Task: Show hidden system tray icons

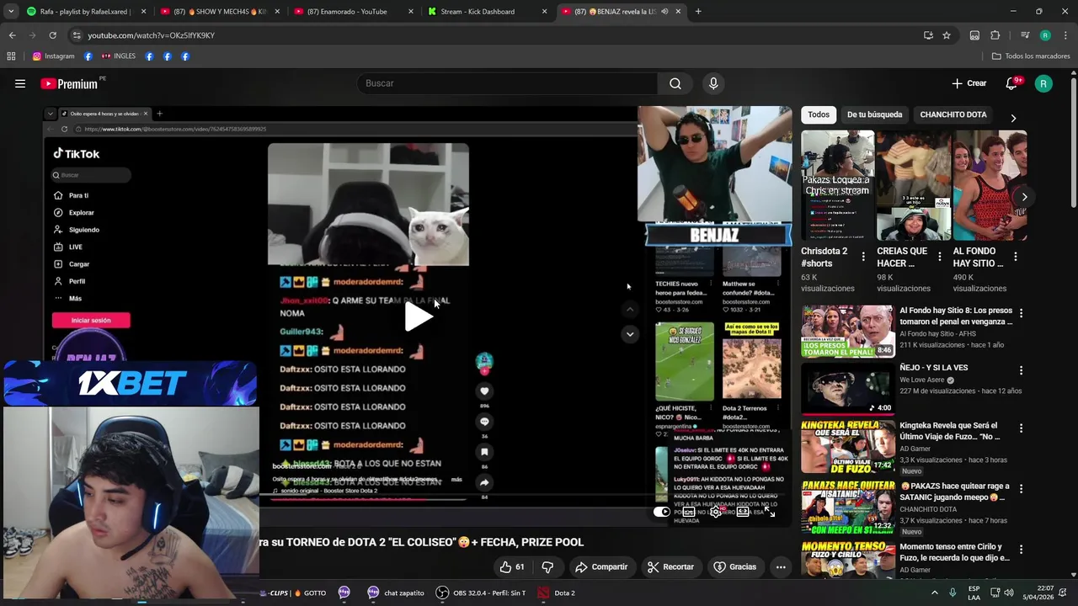Action: (934, 593)
